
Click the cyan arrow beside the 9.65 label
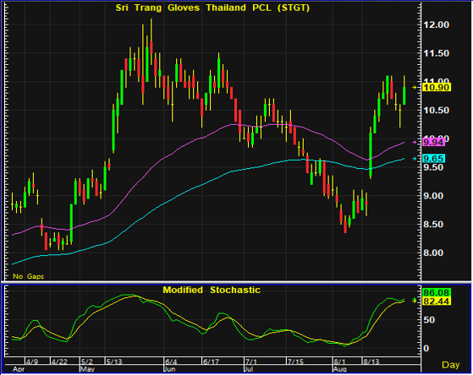[x=415, y=159]
